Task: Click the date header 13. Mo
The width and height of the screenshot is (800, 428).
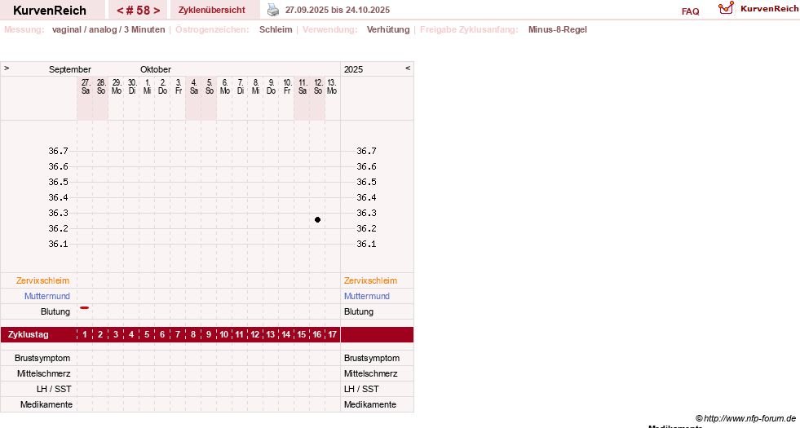Action: 332,86
